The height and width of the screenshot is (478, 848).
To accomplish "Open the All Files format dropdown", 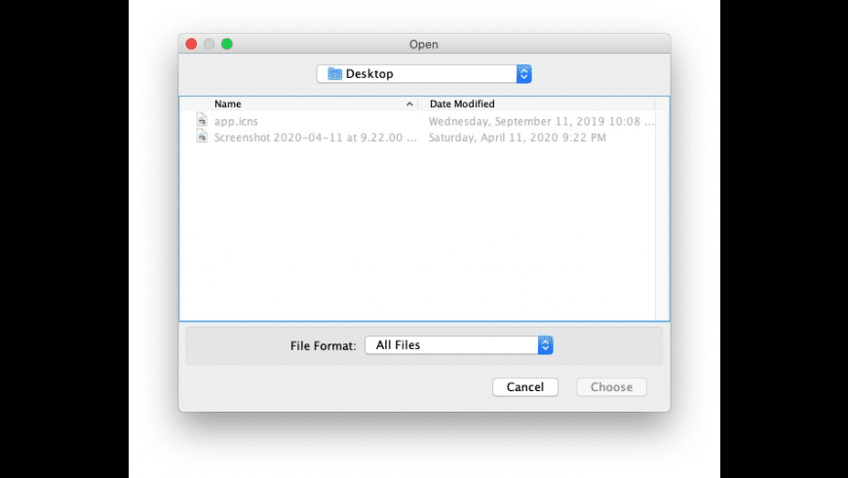I will [x=459, y=344].
